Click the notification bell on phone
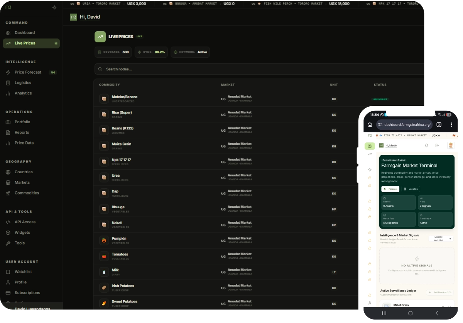The height and width of the screenshot is (323, 463). click(x=427, y=146)
